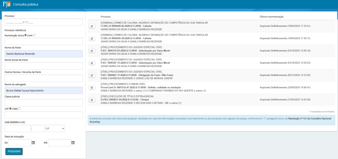Click the Outros Nomes / Alcunha field
The image size is (338, 159).
[44, 78]
